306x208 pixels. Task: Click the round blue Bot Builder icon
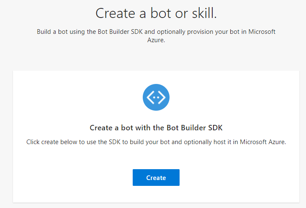pyautogui.click(x=156, y=97)
